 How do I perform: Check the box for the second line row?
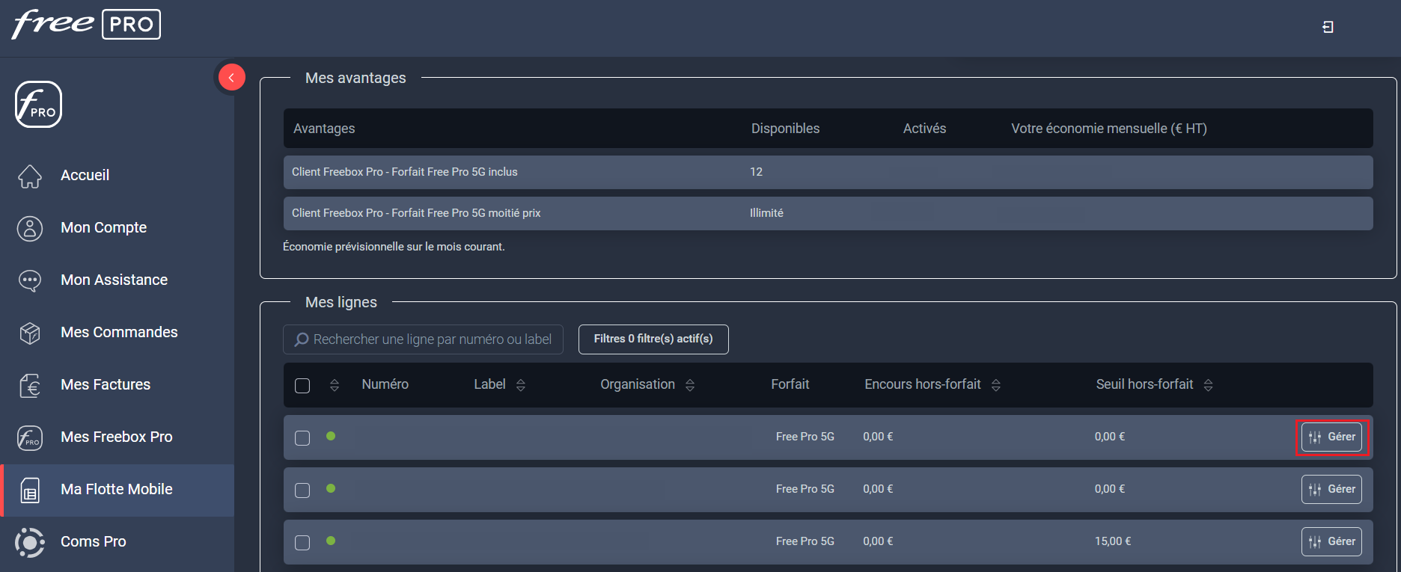[302, 490]
